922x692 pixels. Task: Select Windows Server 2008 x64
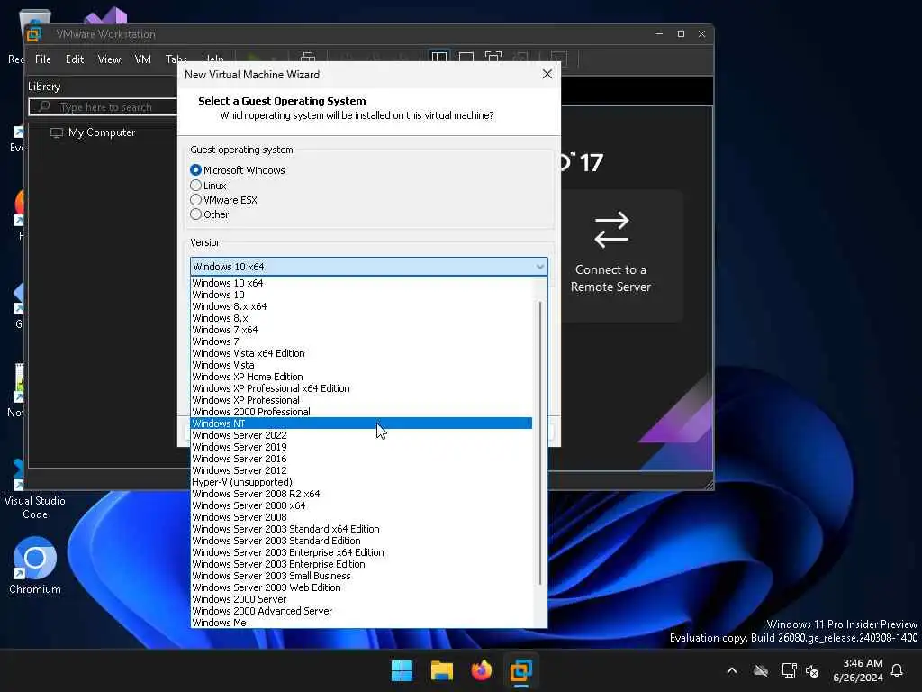pos(362,505)
